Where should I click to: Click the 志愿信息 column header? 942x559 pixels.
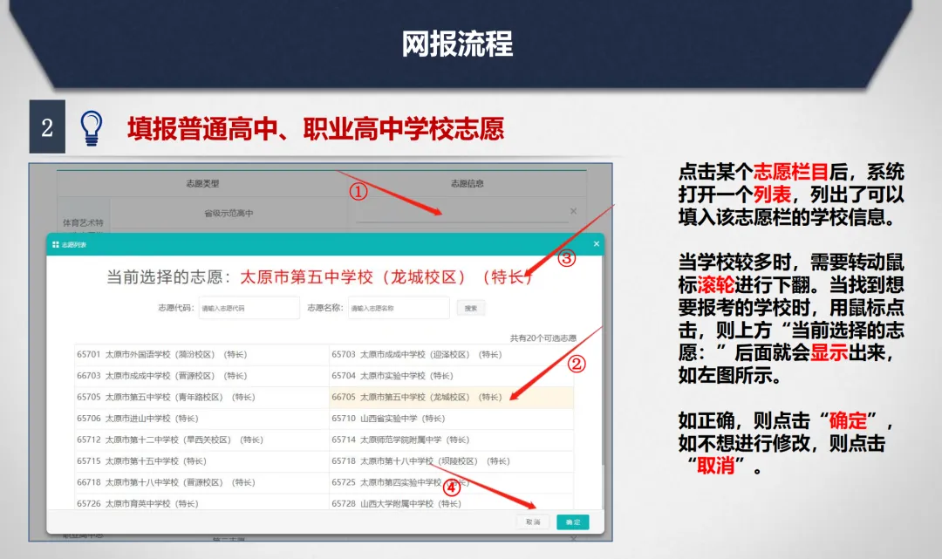point(468,184)
